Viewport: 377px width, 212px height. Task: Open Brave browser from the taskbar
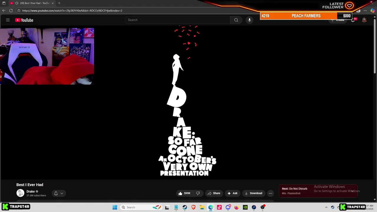[194, 207]
